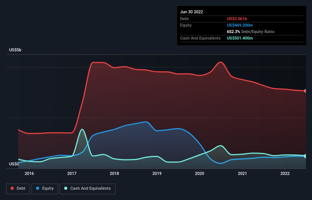
Task: Click the US$5b y-axis label
Action: pyautogui.click(x=15, y=50)
